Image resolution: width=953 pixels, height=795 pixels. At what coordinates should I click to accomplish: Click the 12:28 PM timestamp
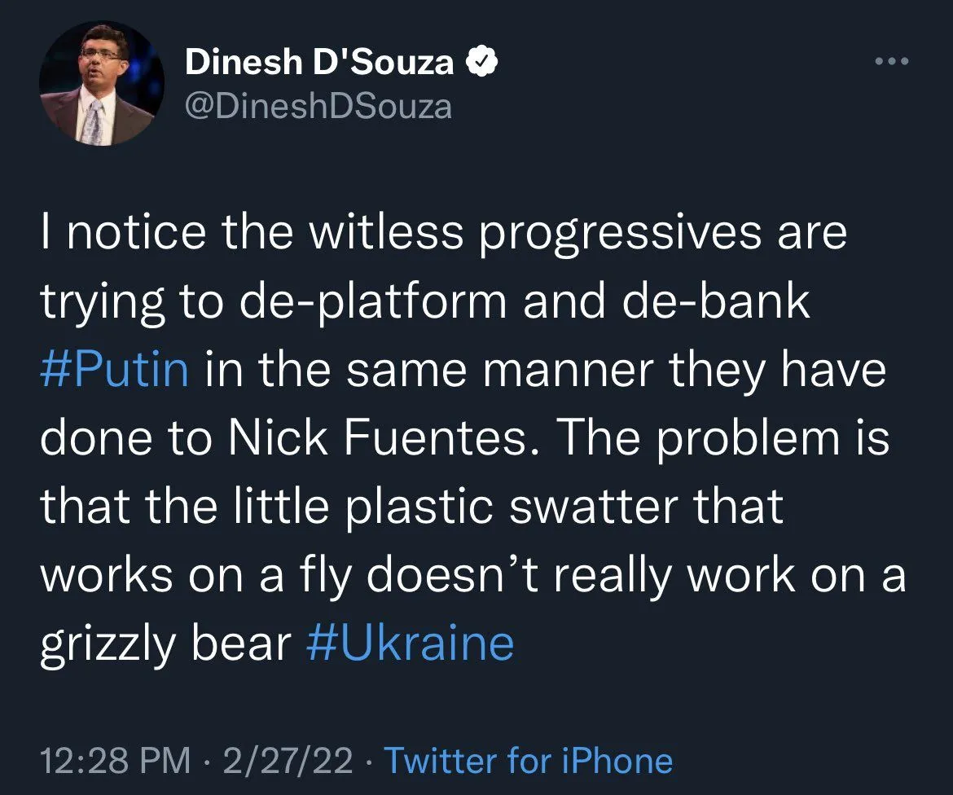click(x=116, y=761)
